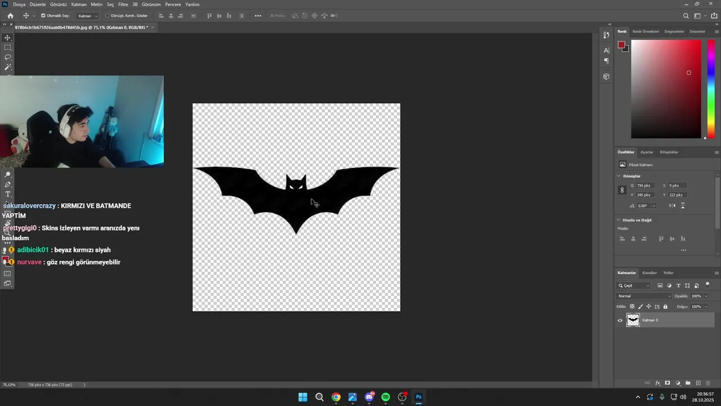Flip horizontally in the Properties panel
721x406 pixels.
(672, 206)
